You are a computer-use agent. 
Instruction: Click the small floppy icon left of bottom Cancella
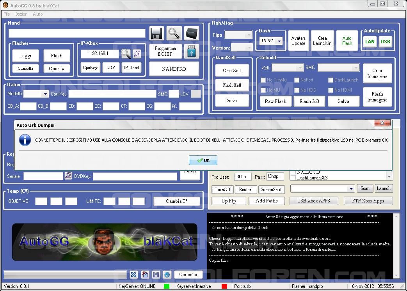coord(156,275)
